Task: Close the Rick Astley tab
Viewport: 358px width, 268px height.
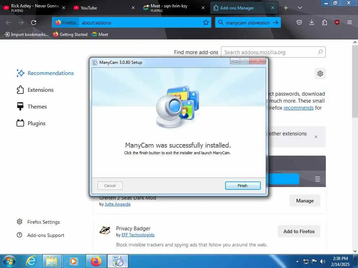Action: [x=64, y=8]
